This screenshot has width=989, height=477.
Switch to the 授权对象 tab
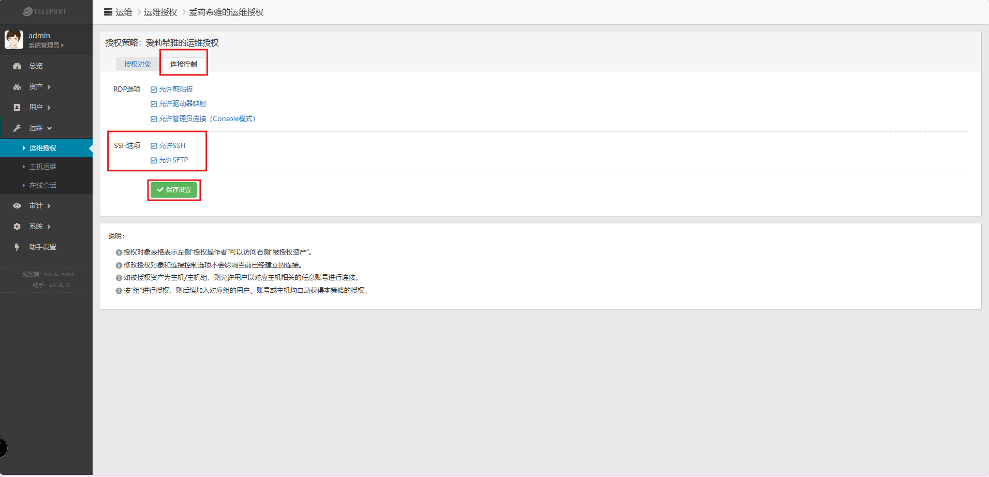coord(138,64)
